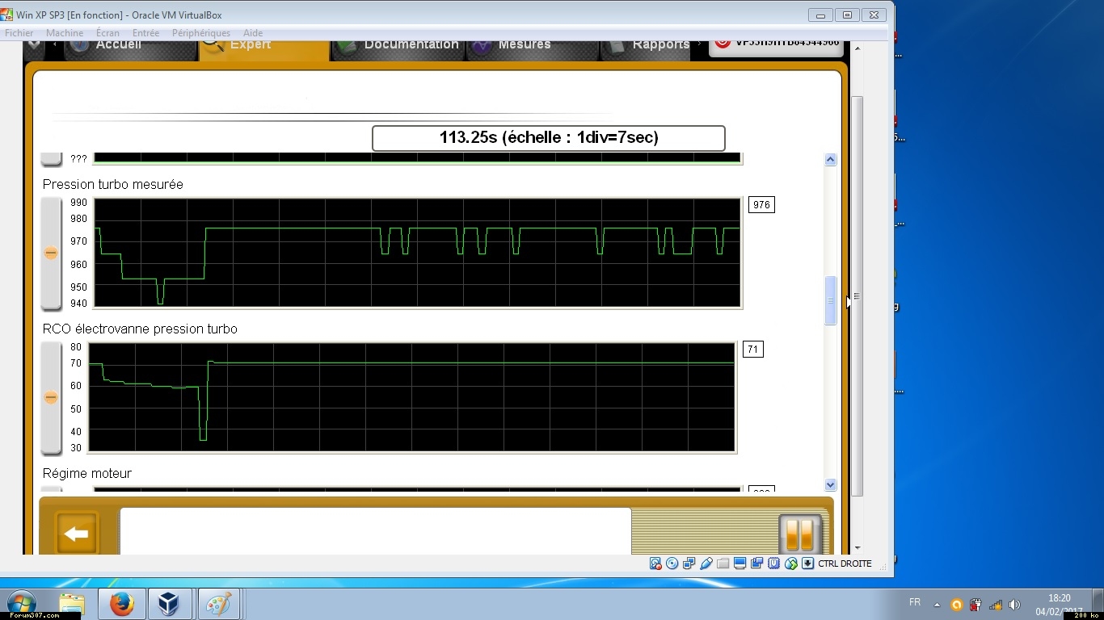The image size is (1104, 620).
Task: Click the VirtualBox mouse integration globe icon
Action: 791,563
